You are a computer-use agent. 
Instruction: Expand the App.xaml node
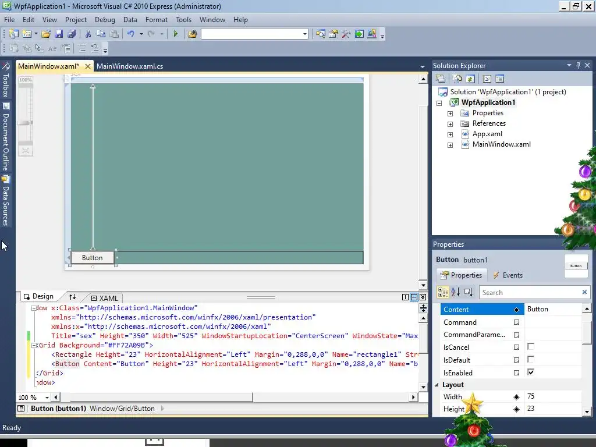tap(450, 134)
